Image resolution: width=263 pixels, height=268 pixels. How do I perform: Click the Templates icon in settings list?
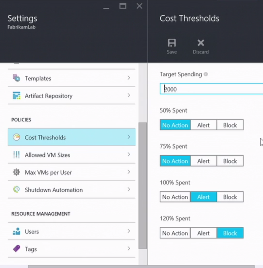tap(16, 78)
